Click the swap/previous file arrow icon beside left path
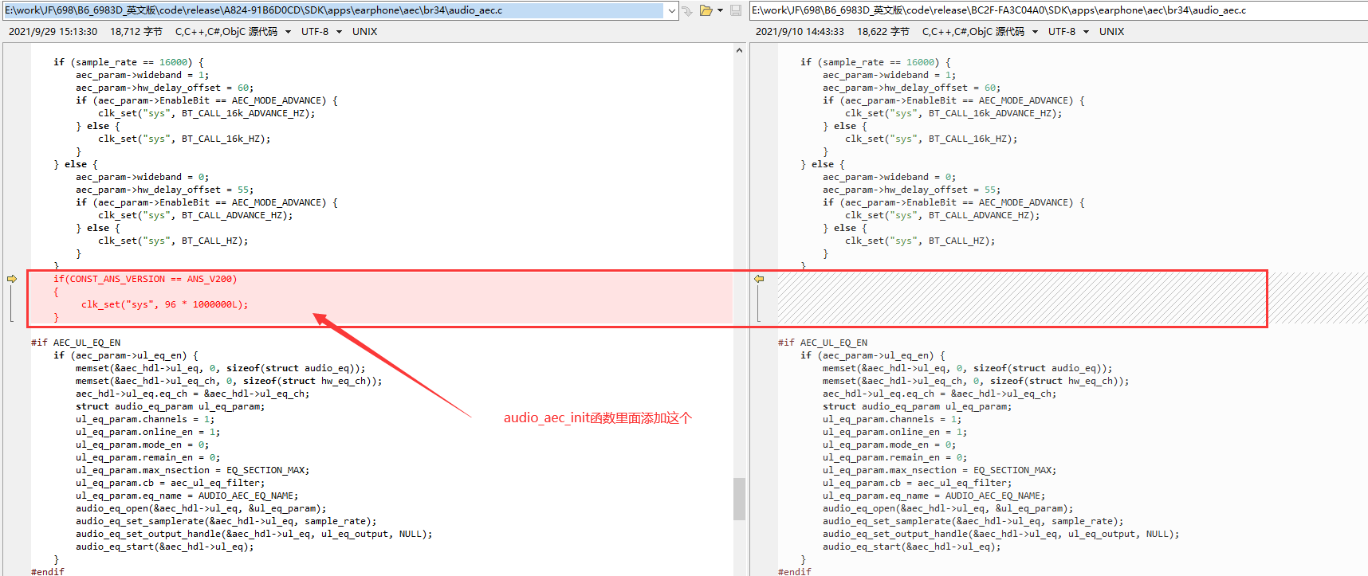The image size is (1368, 576). 687,10
